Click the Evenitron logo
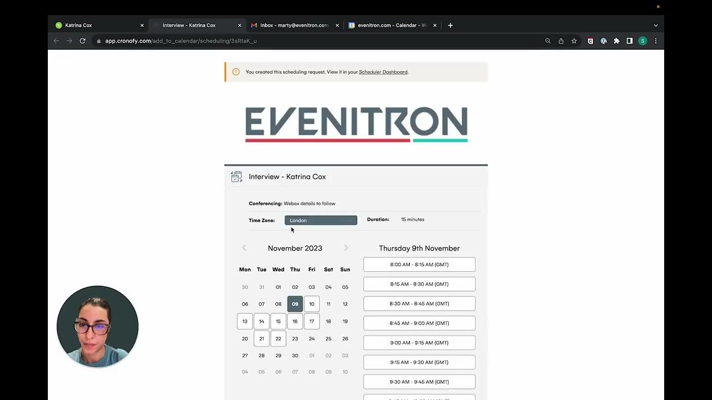712x400 pixels. tap(357, 124)
